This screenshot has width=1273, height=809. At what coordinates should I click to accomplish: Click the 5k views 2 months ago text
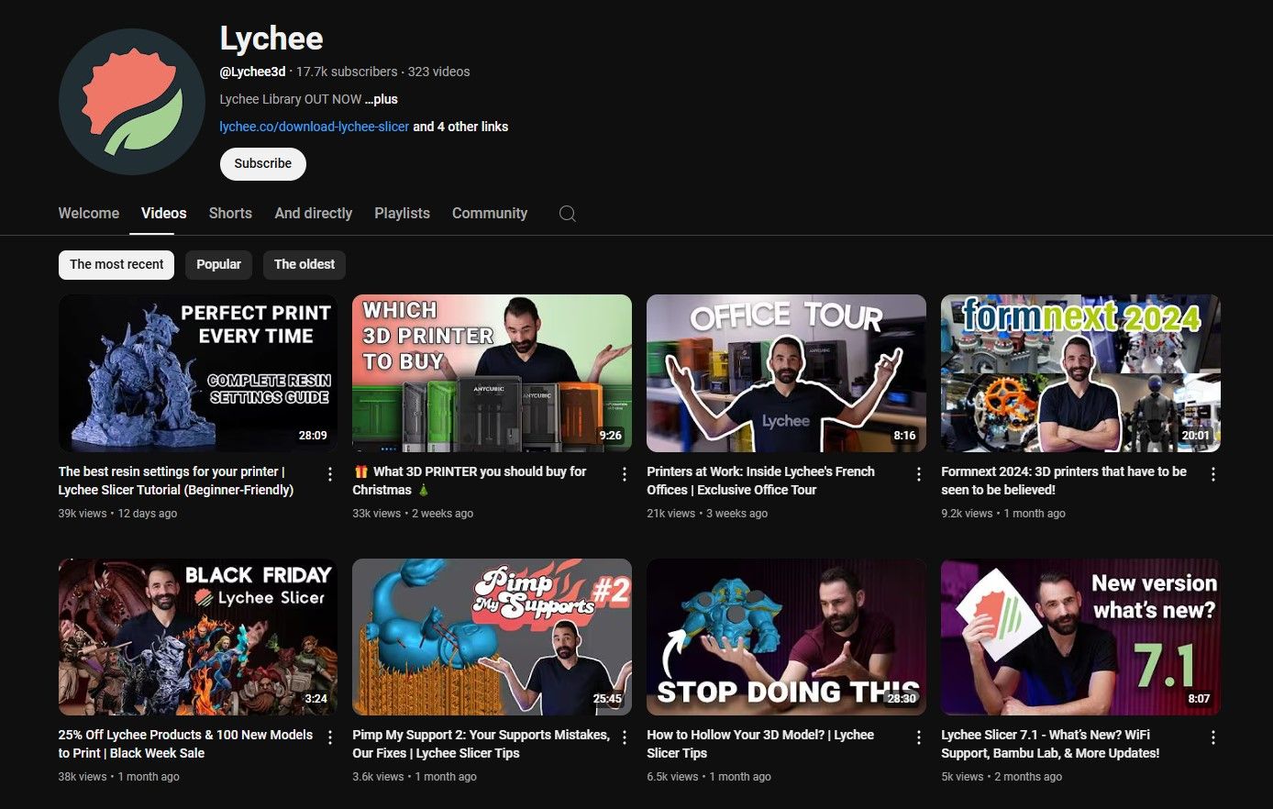click(x=1002, y=777)
